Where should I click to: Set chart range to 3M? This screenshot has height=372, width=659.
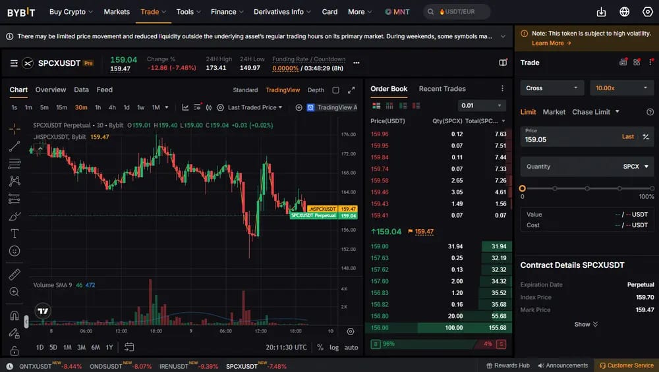[82, 347]
